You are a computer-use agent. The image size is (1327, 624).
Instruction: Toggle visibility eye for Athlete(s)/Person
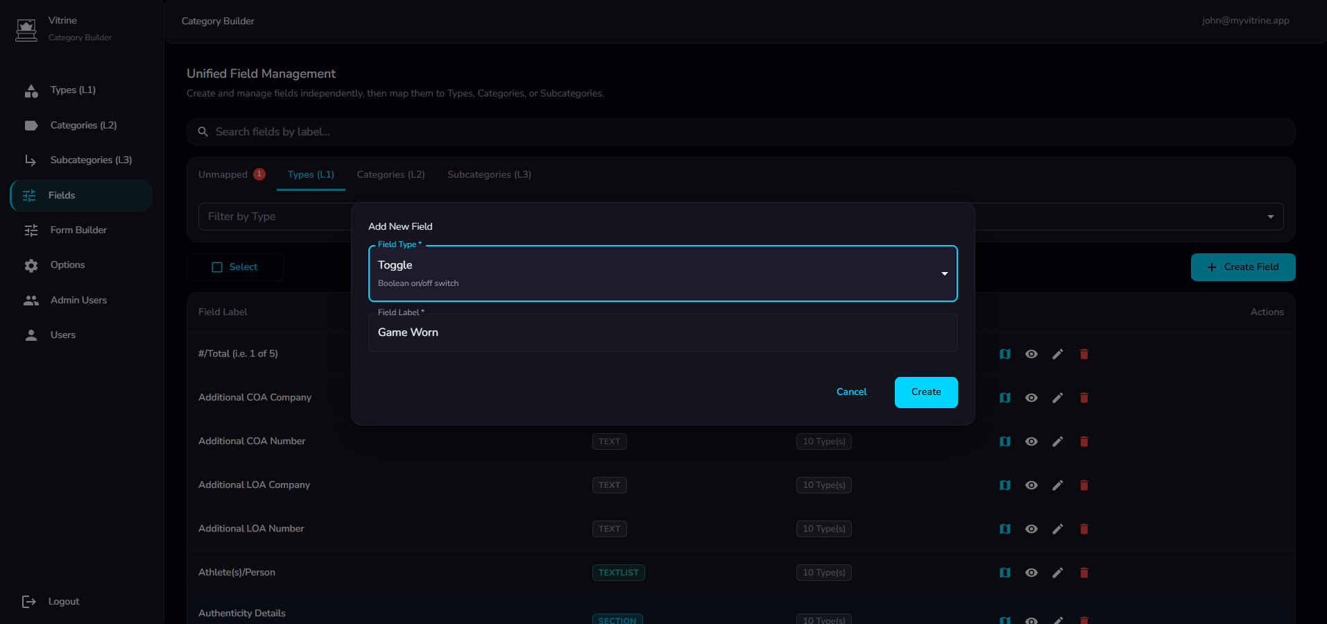(x=1031, y=573)
